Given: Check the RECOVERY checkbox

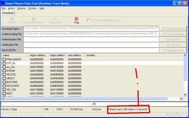Looking at the screenshot, I should pyautogui.click(x=4, y=86).
